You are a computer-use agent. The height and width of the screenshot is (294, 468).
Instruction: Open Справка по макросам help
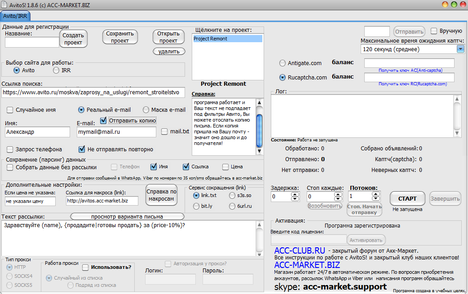162,195
